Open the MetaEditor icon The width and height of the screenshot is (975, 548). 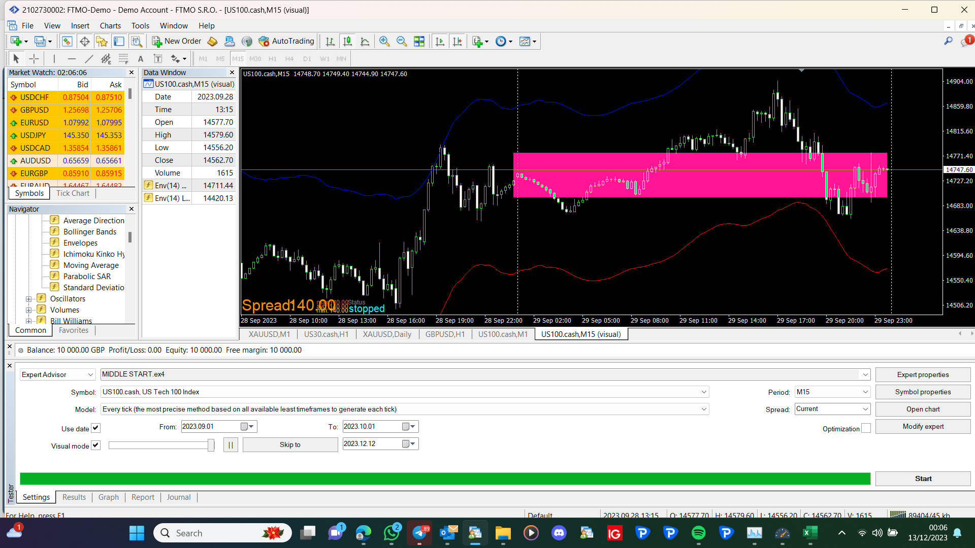point(213,42)
